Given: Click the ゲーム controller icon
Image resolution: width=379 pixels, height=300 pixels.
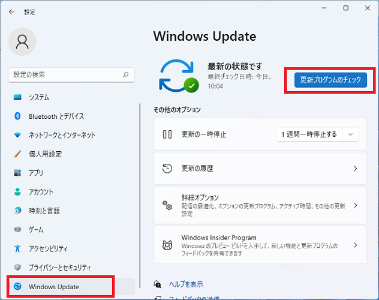Looking at the screenshot, I should click(x=17, y=229).
